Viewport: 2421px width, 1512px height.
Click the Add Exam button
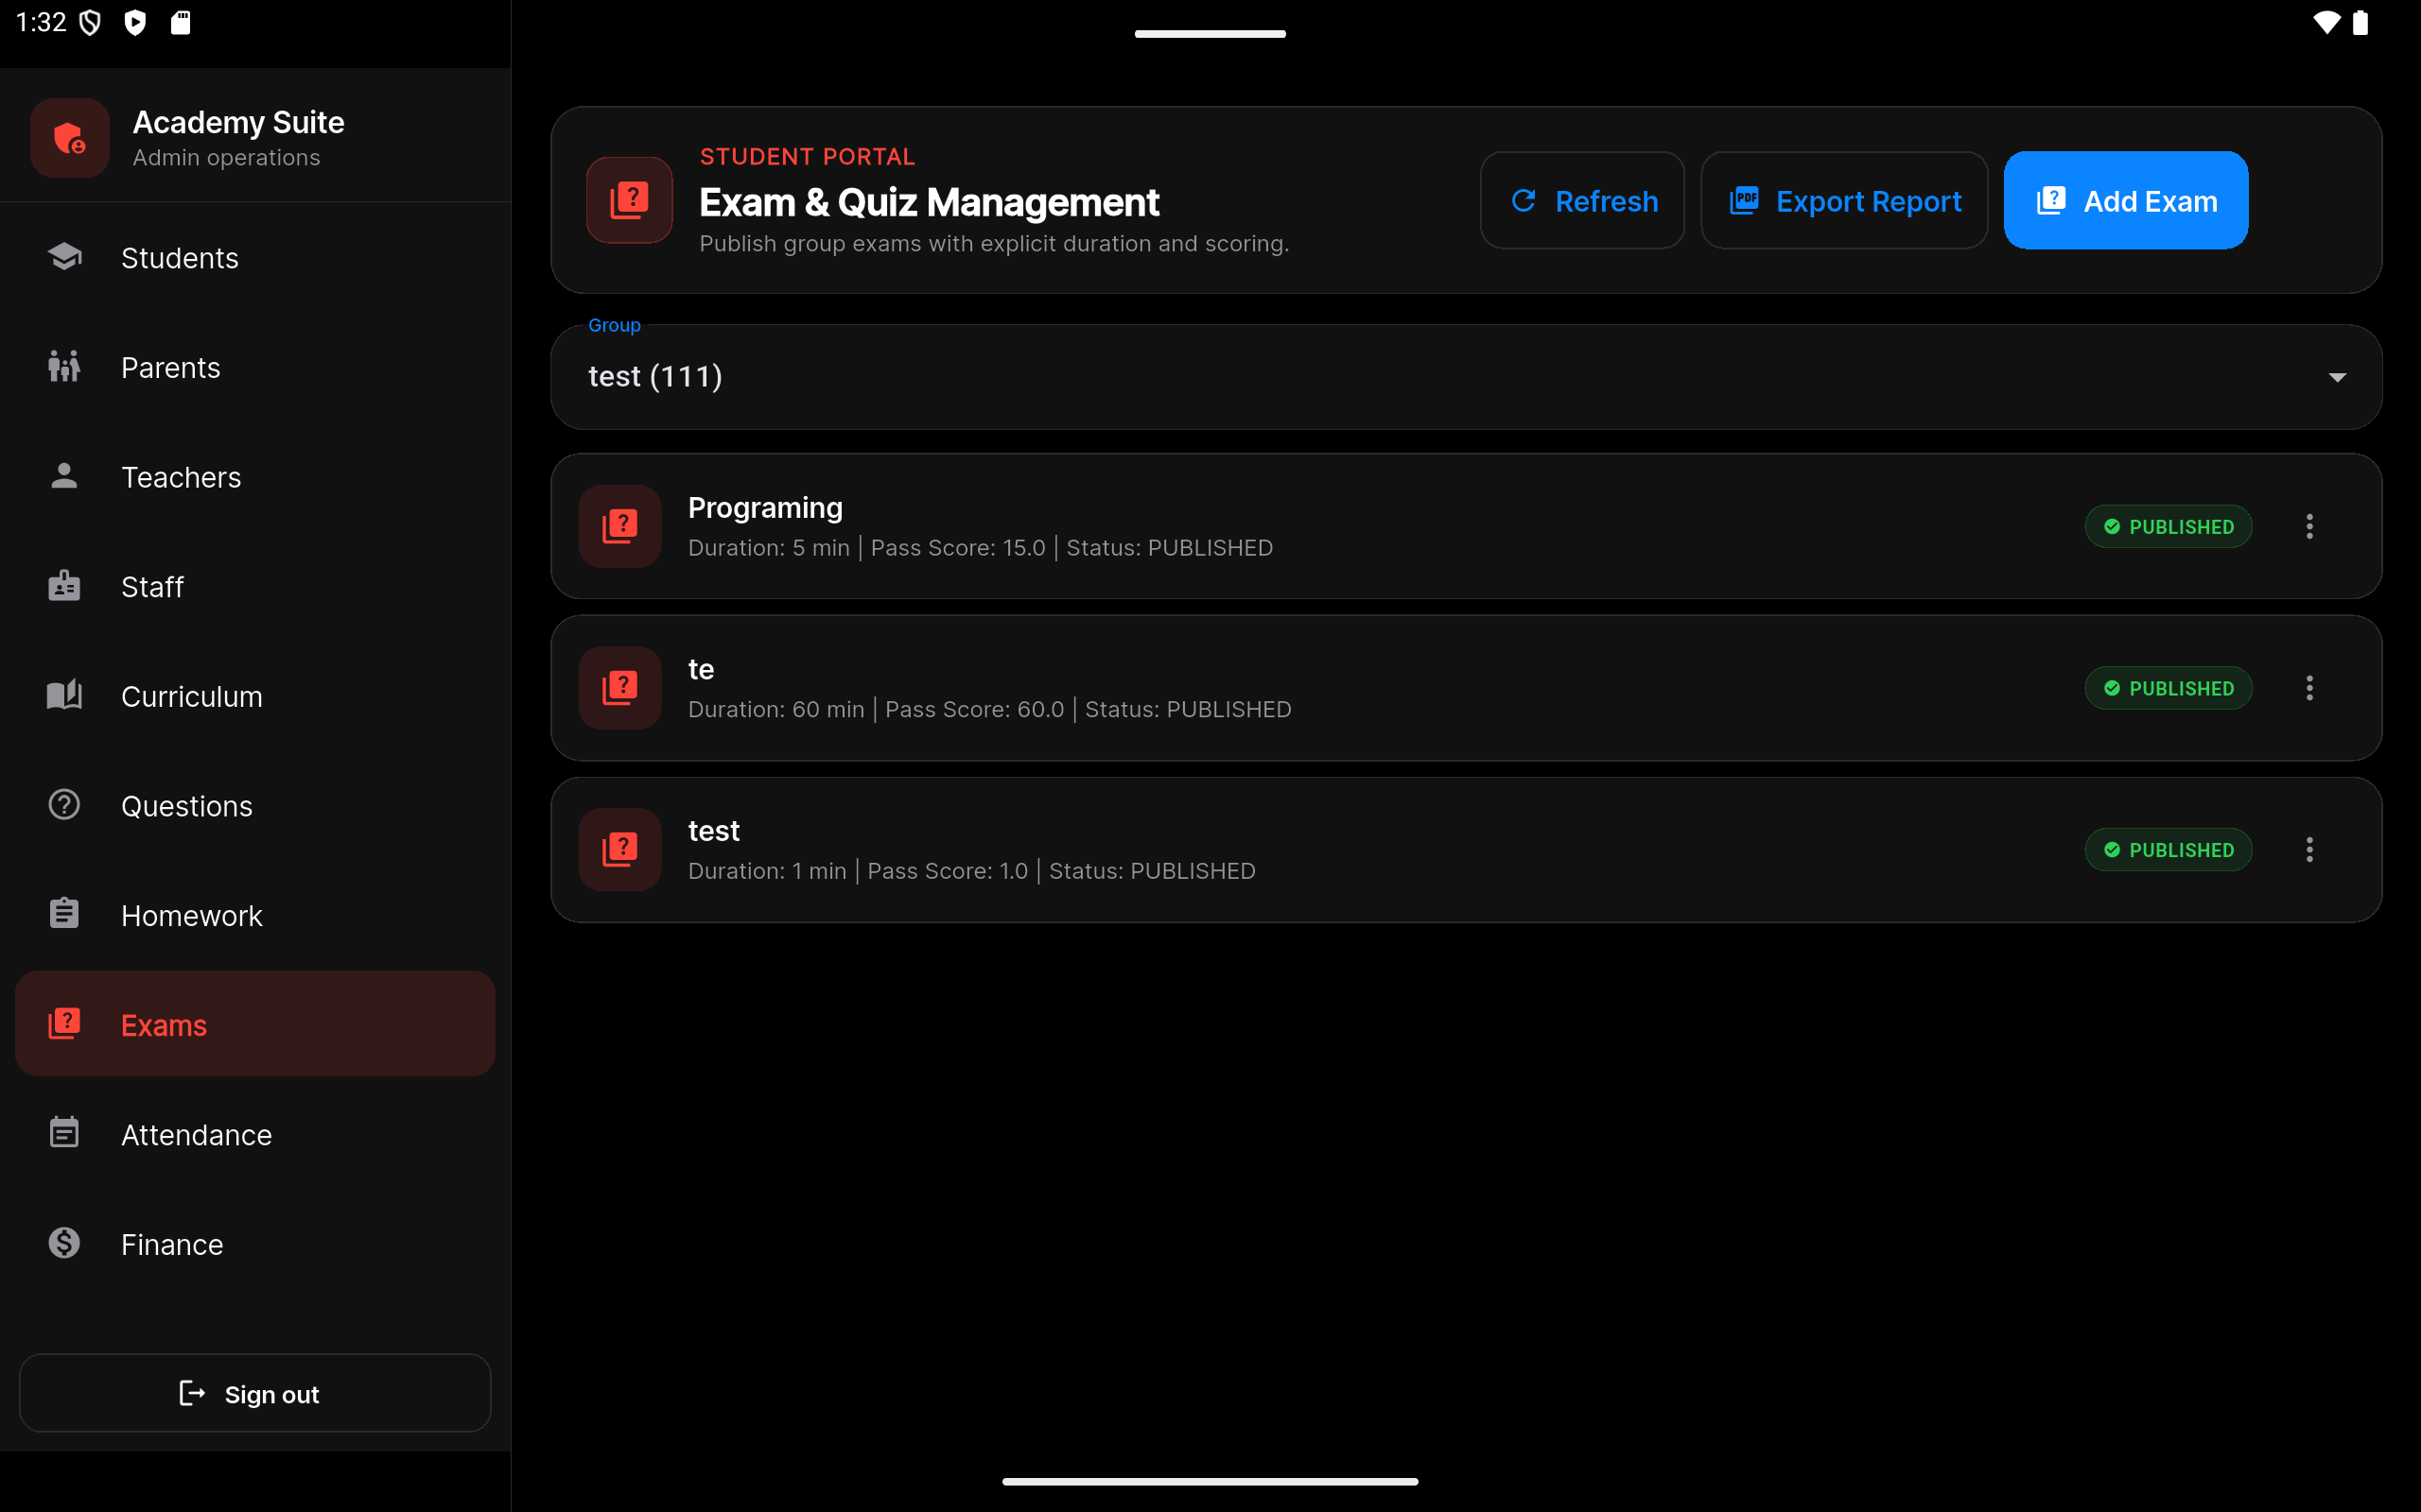(x=2126, y=200)
